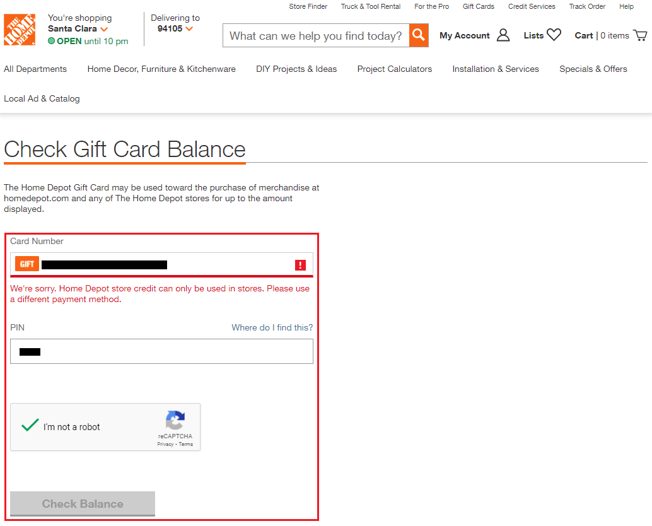The width and height of the screenshot is (652, 526).
Task: Open Lists using the heart icon
Action: point(554,35)
